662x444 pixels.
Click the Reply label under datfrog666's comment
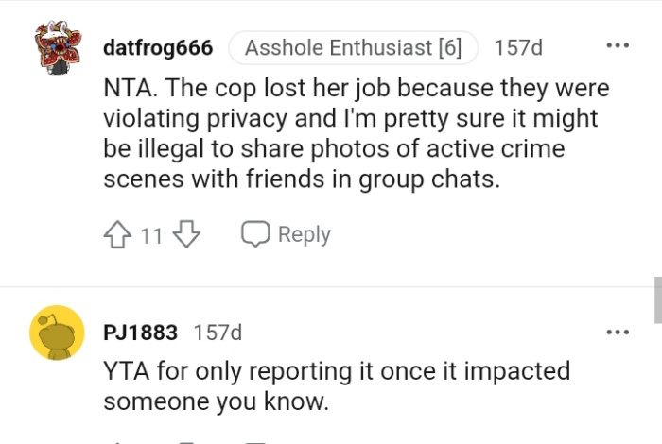[x=304, y=234]
